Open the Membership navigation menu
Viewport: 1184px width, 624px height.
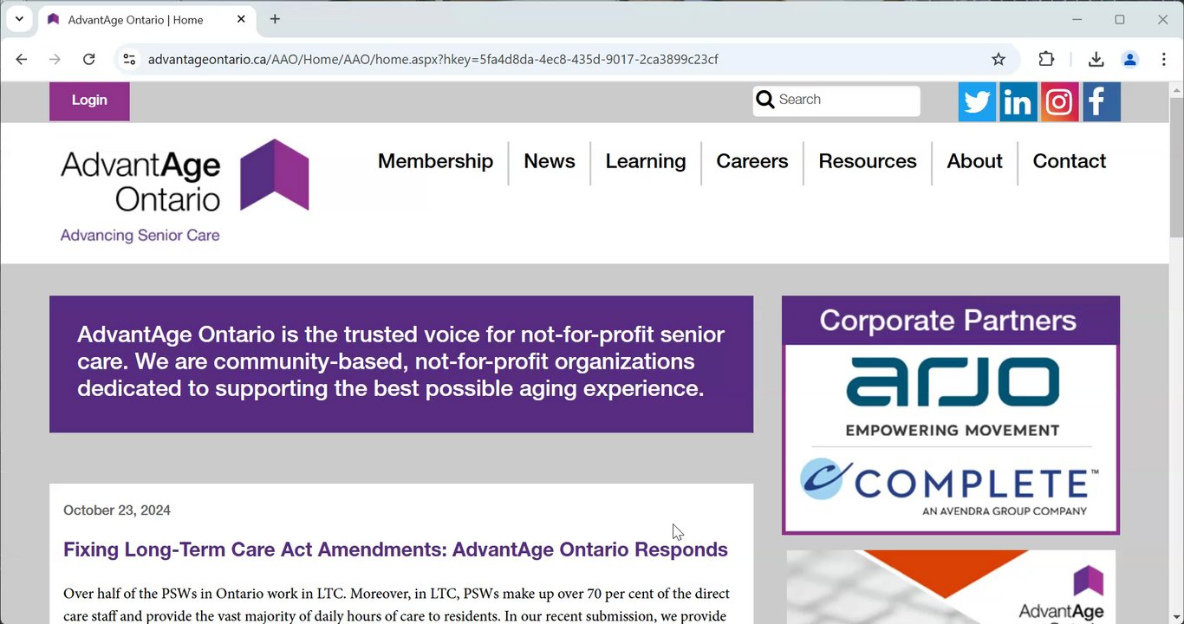point(435,161)
